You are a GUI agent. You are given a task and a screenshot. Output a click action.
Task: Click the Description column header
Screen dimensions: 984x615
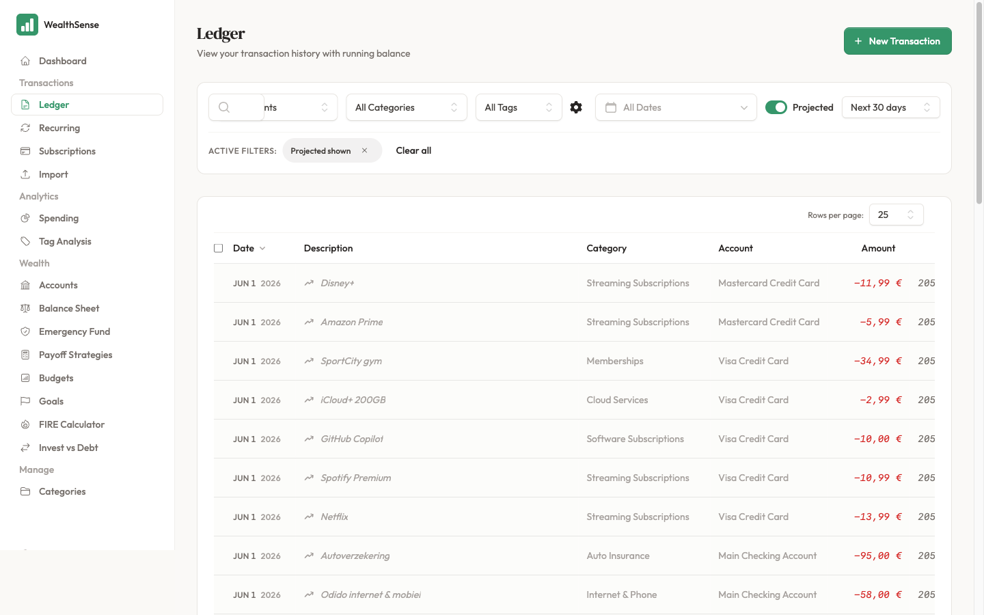(x=328, y=248)
